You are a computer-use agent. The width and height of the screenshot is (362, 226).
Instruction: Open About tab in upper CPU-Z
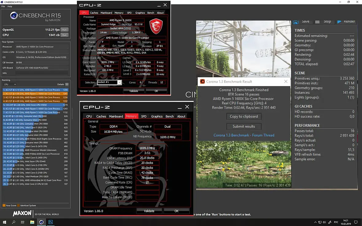(160, 13)
